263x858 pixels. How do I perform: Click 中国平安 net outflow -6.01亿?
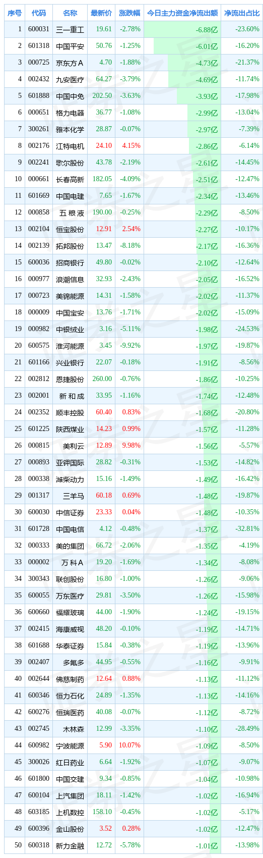tap(207, 46)
